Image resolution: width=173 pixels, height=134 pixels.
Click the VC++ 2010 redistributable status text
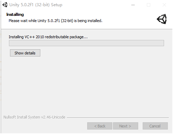pyautogui.click(x=48, y=37)
